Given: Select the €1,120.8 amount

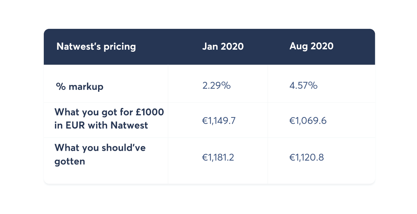Looking at the screenshot, I should click(x=306, y=157).
